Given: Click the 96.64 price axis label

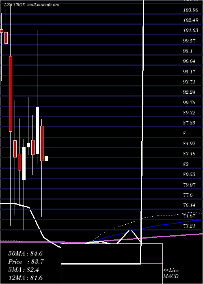Looking at the screenshot, I should (190, 61).
